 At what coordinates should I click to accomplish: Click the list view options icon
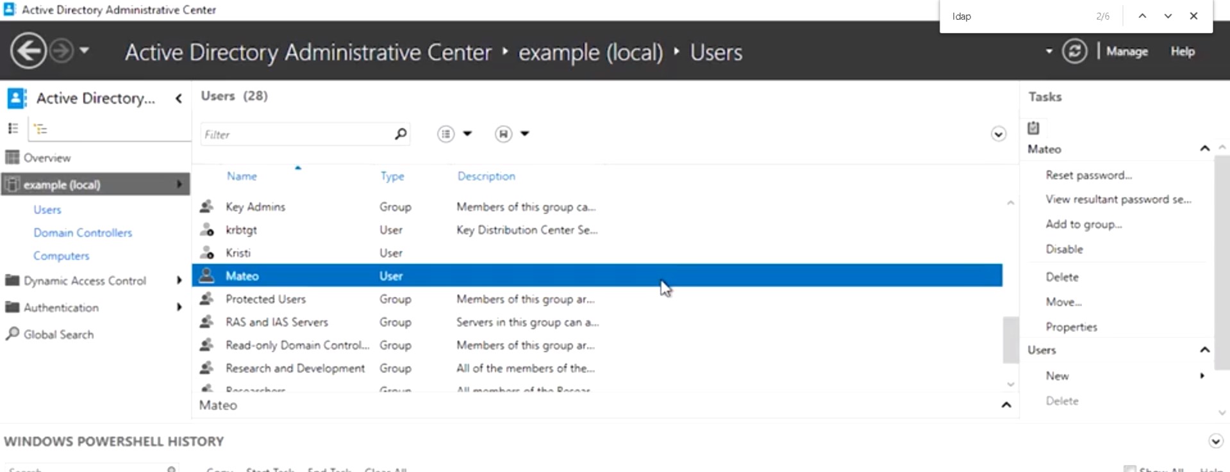point(446,134)
